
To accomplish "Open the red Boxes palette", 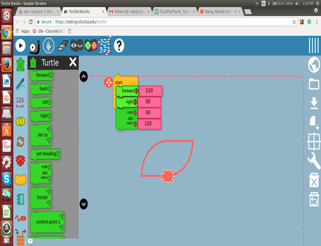I will point(21,160).
